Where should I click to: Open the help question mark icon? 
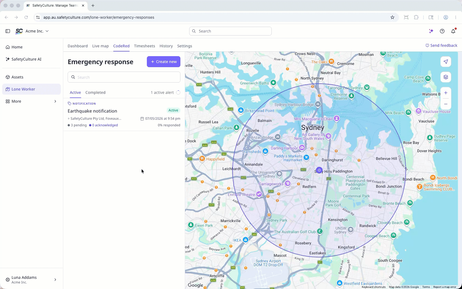[442, 31]
